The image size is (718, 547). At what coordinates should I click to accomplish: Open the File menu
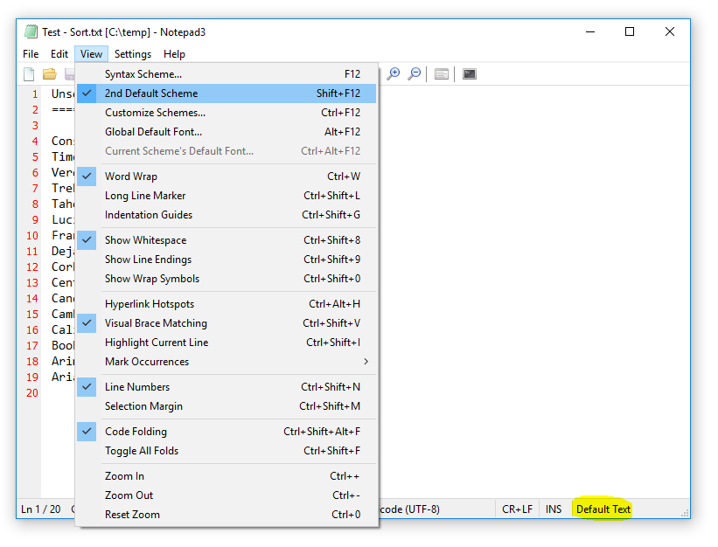(31, 54)
